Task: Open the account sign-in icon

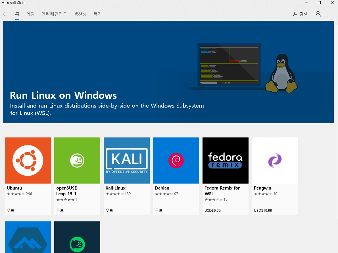Action: [x=318, y=14]
